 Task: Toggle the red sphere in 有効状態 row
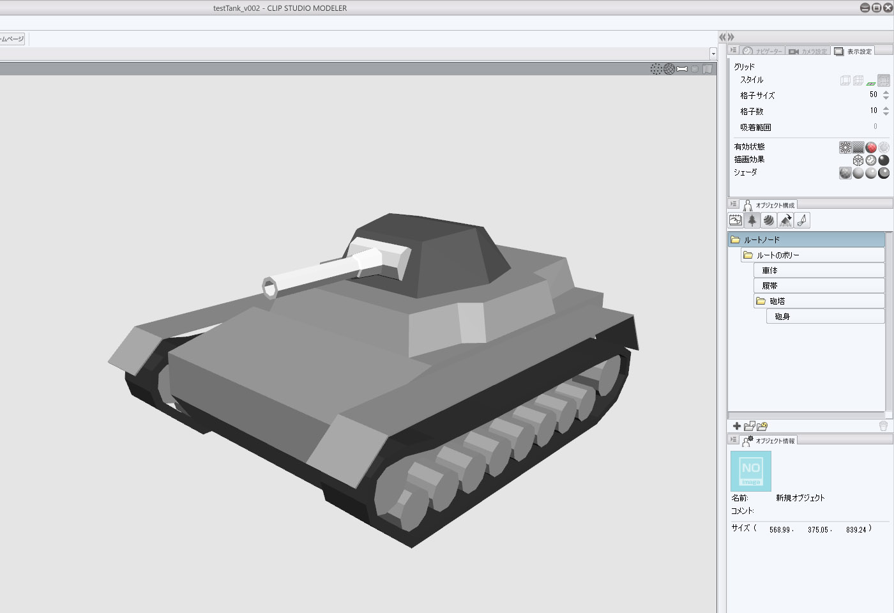(871, 148)
